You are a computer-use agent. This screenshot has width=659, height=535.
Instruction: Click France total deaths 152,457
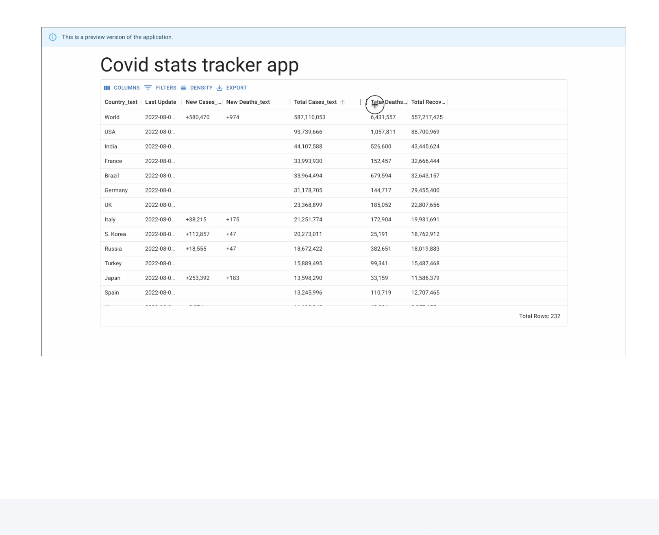coord(381,161)
